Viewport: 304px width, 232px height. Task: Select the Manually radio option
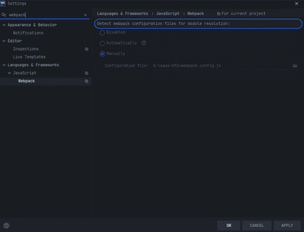pyautogui.click(x=102, y=54)
